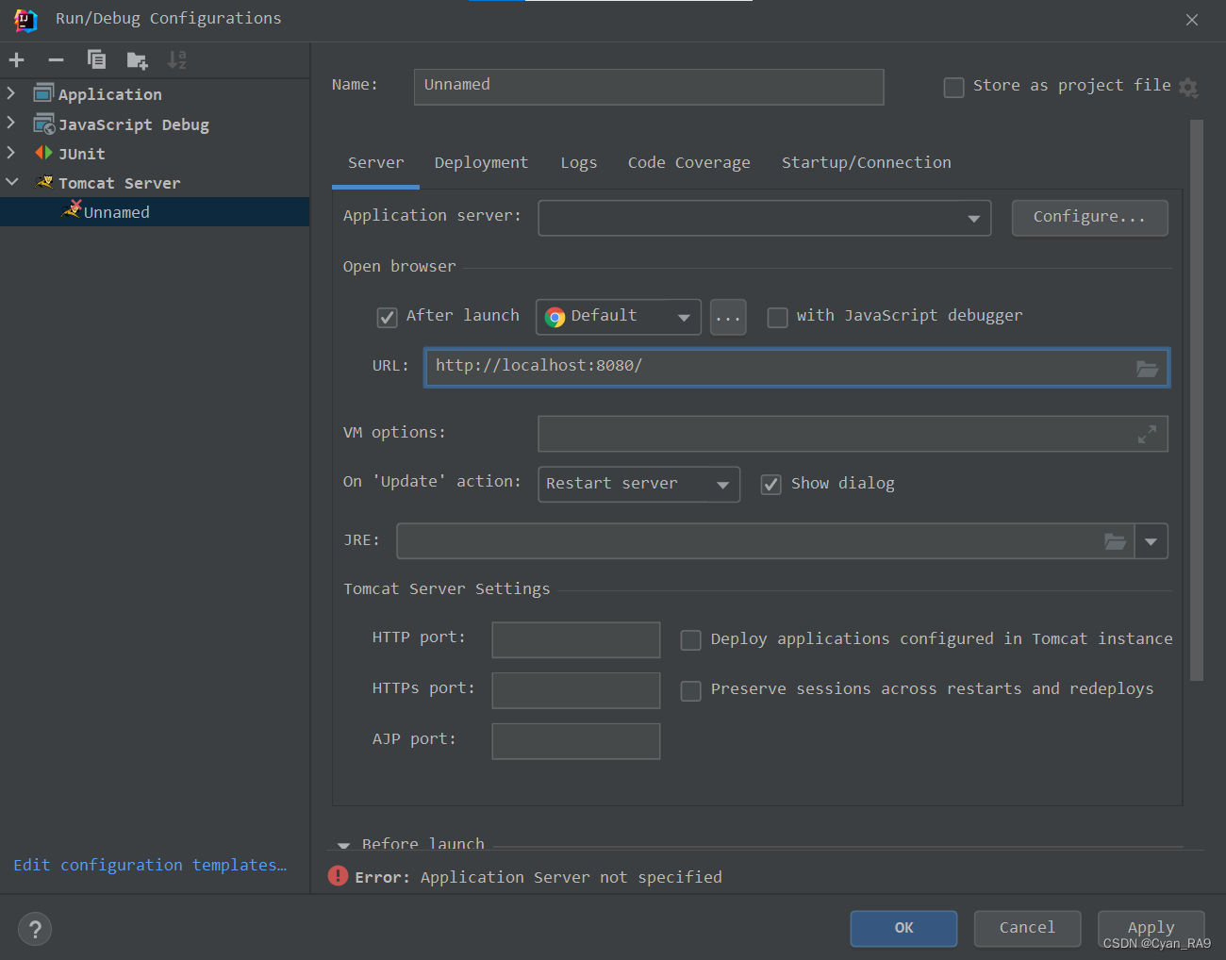
Task: Close the Run/Debug Configurations dialog
Action: click(1192, 20)
